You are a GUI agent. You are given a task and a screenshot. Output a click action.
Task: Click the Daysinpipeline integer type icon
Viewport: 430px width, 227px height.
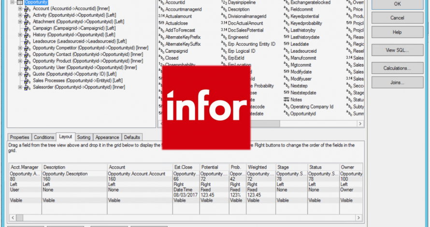(x=224, y=2)
